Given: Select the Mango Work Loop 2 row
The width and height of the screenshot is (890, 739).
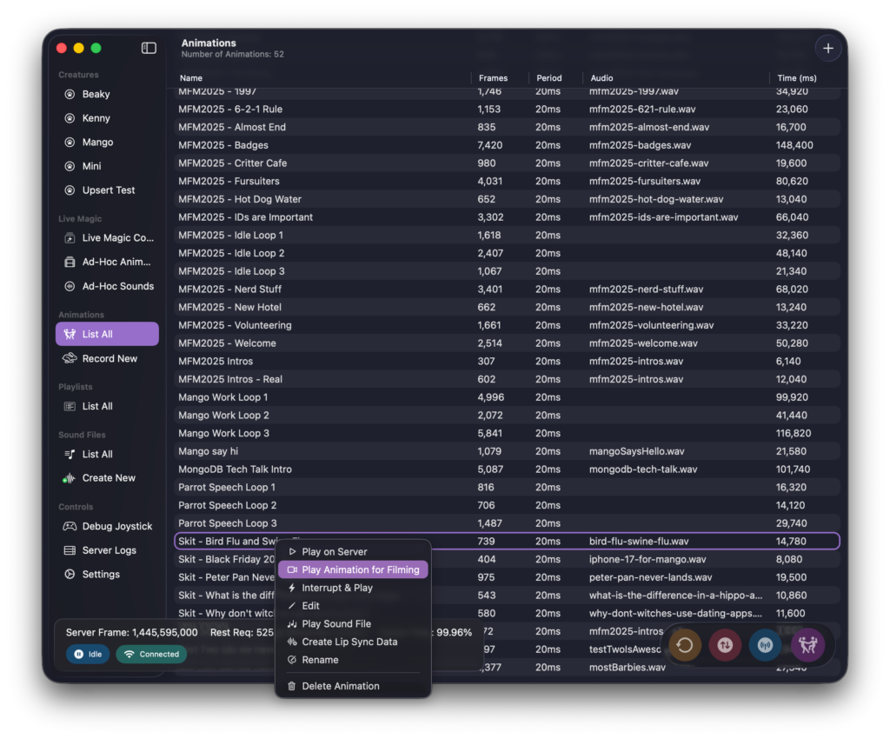Looking at the screenshot, I should [223, 415].
